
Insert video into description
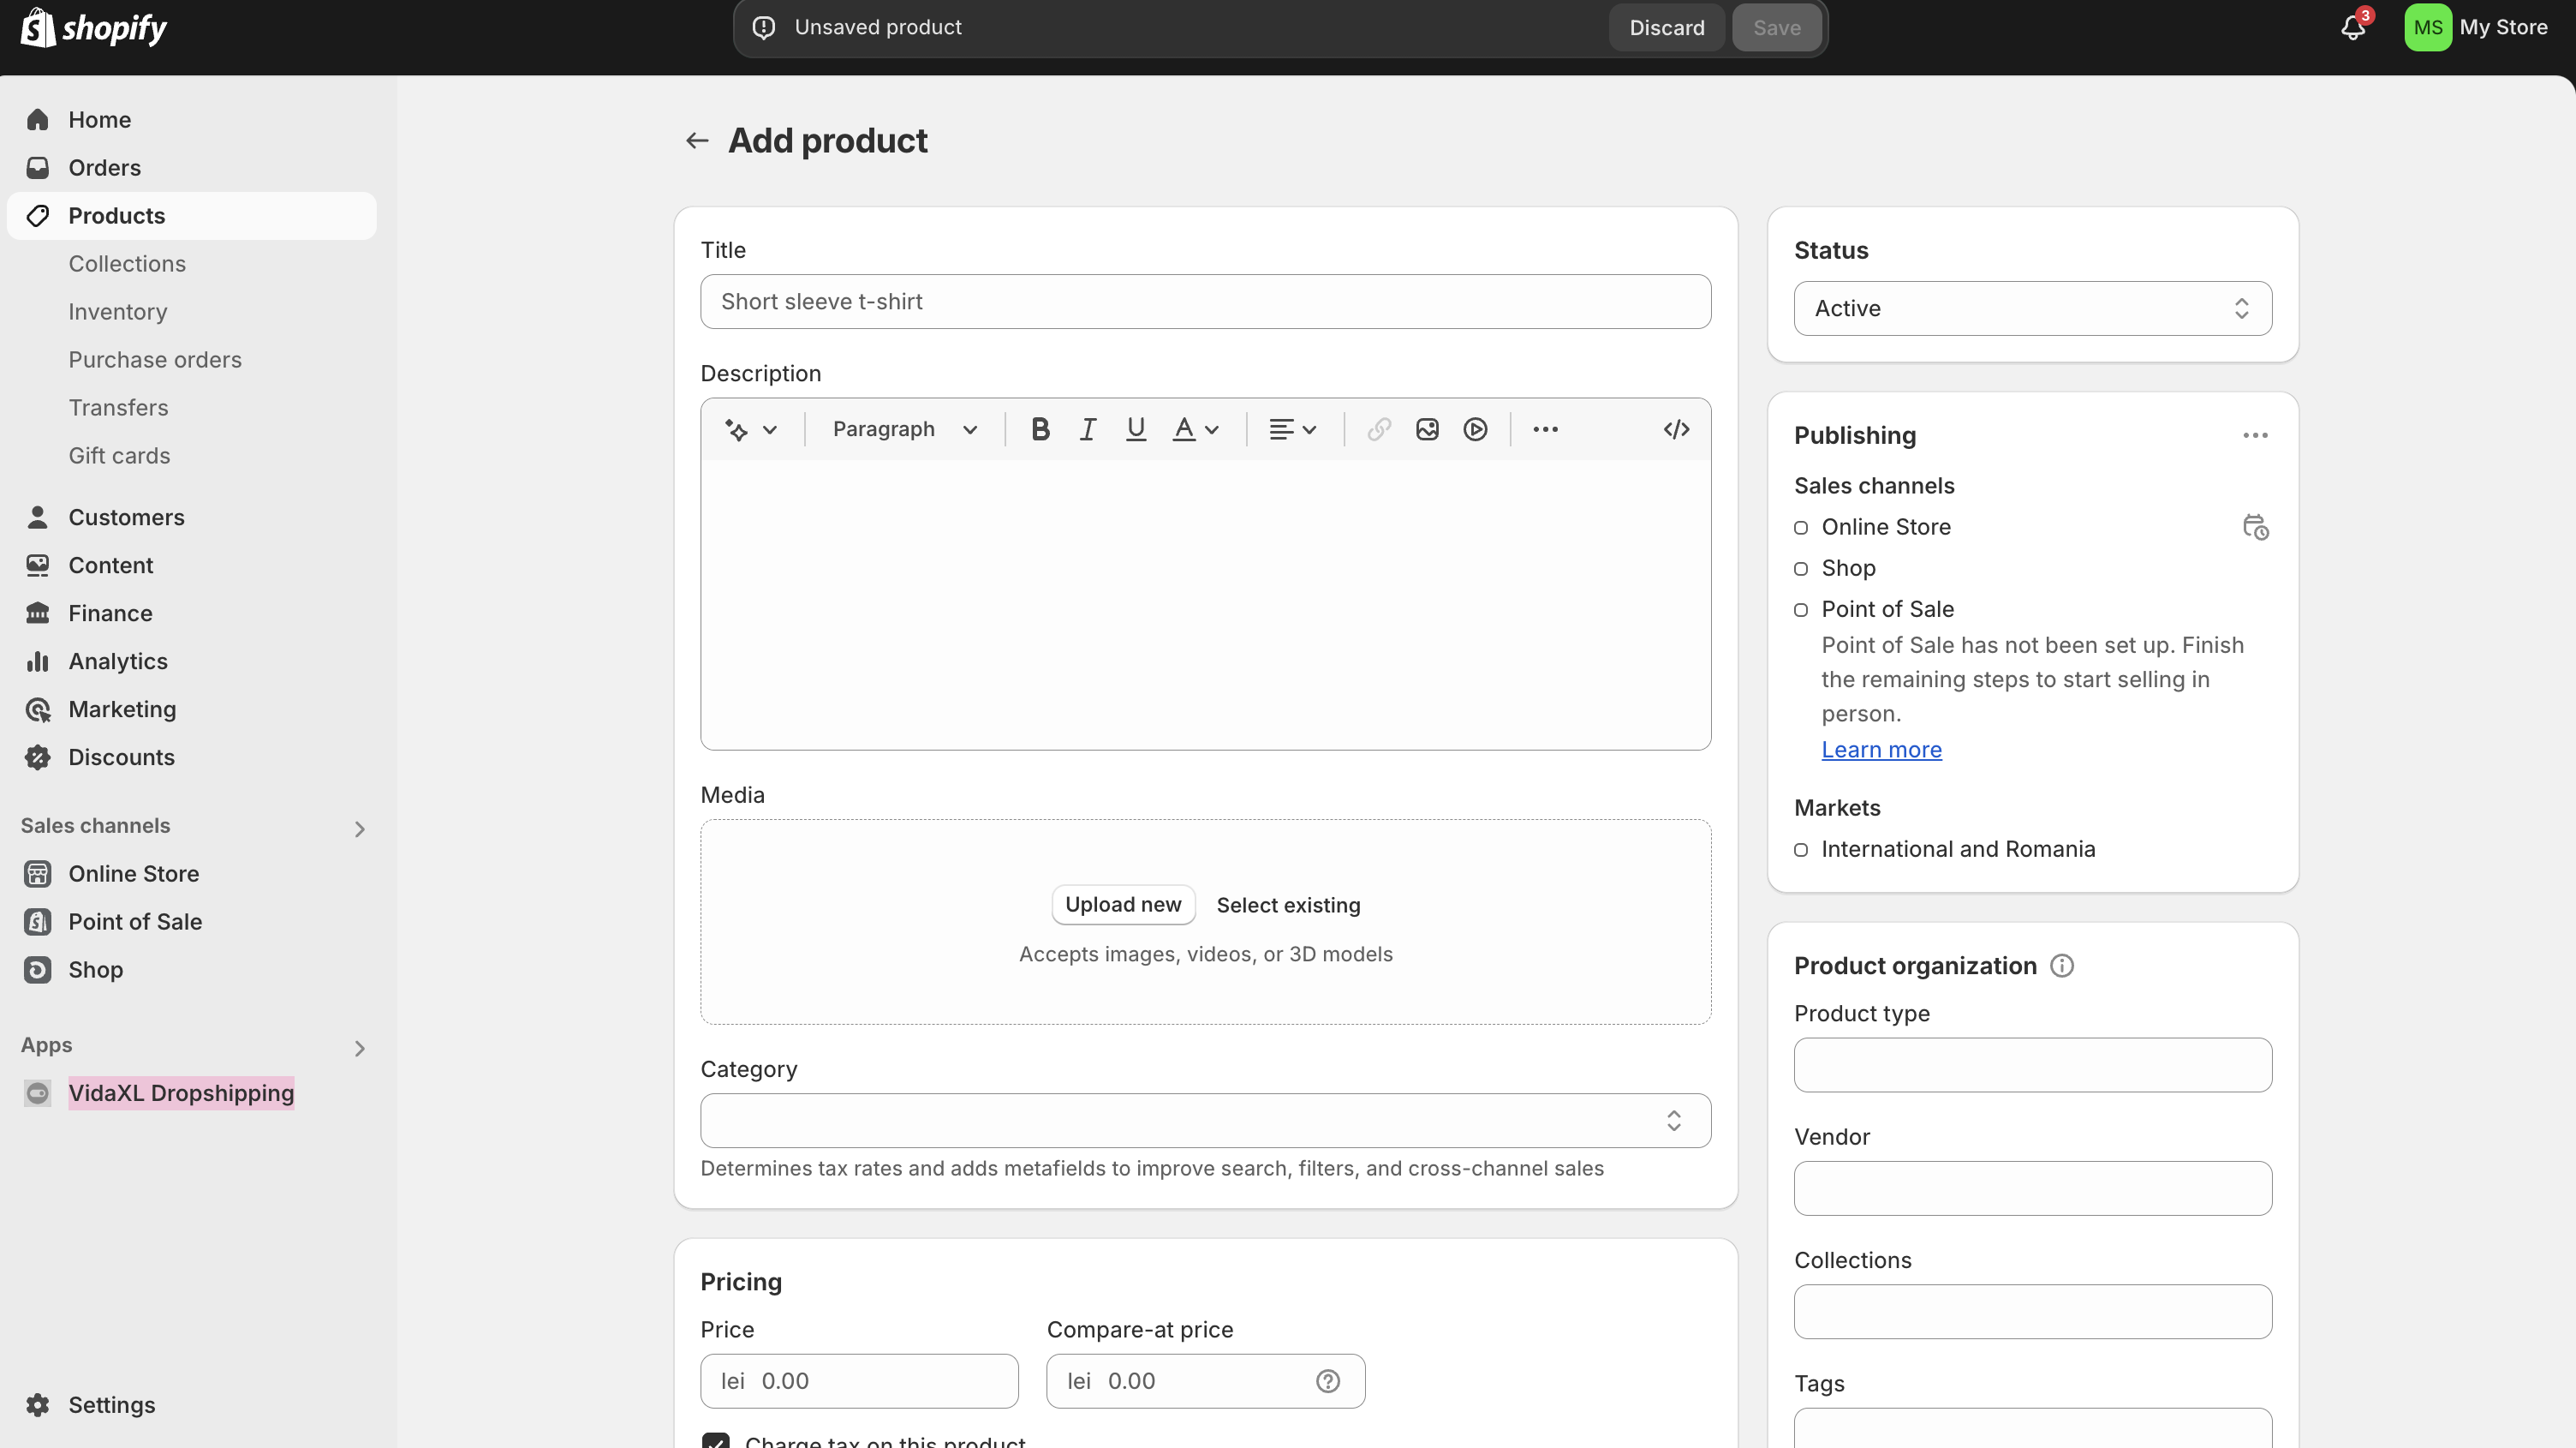coord(1475,429)
